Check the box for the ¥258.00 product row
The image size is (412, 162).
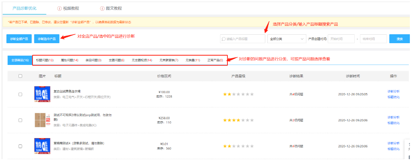[20, 120]
